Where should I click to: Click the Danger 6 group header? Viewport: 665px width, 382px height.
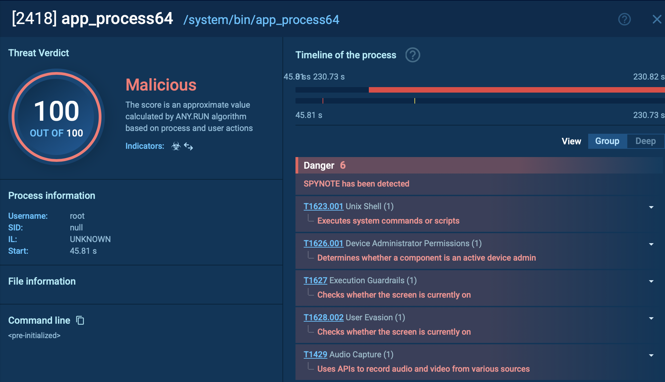480,165
